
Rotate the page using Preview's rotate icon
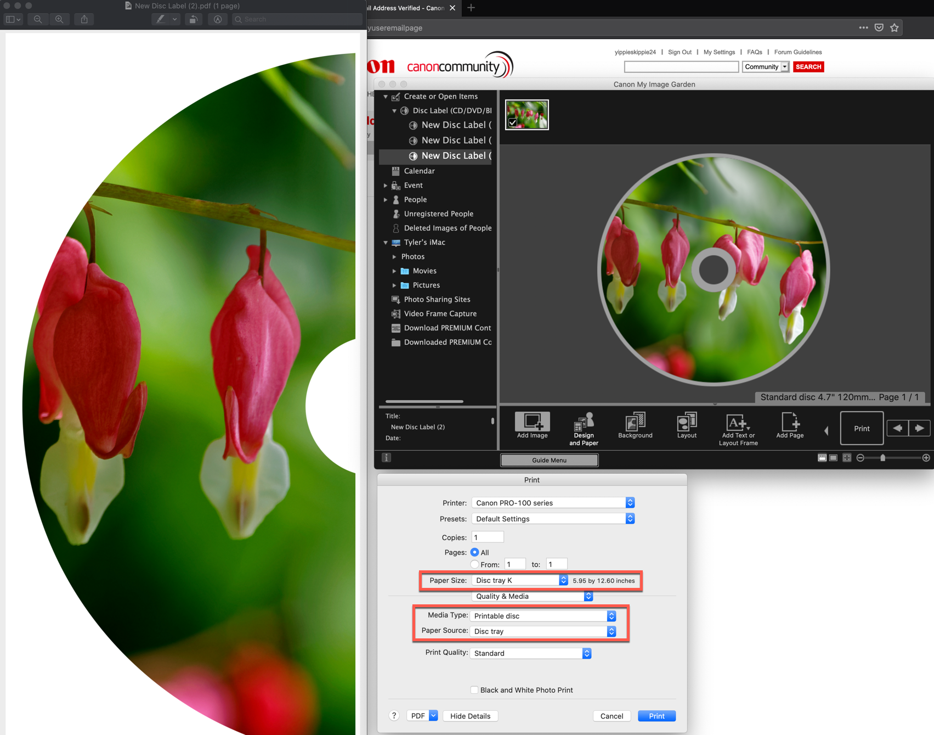[x=193, y=19]
